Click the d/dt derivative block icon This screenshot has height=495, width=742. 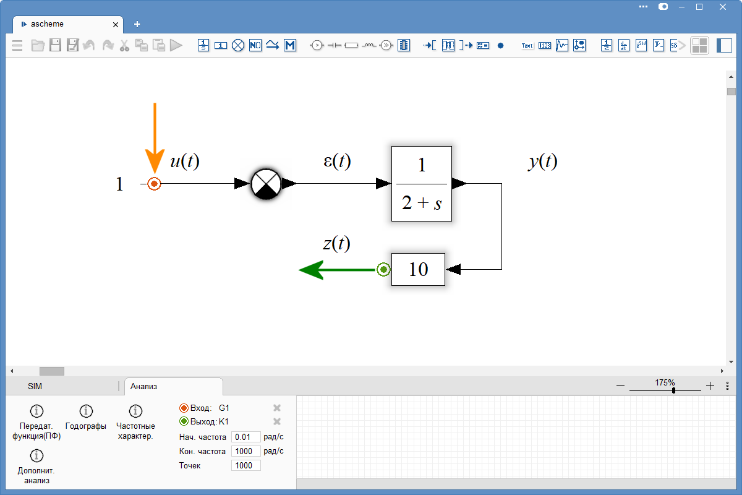coord(624,45)
